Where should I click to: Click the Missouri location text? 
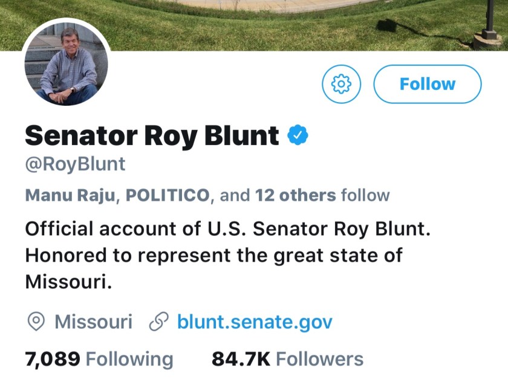coord(93,322)
